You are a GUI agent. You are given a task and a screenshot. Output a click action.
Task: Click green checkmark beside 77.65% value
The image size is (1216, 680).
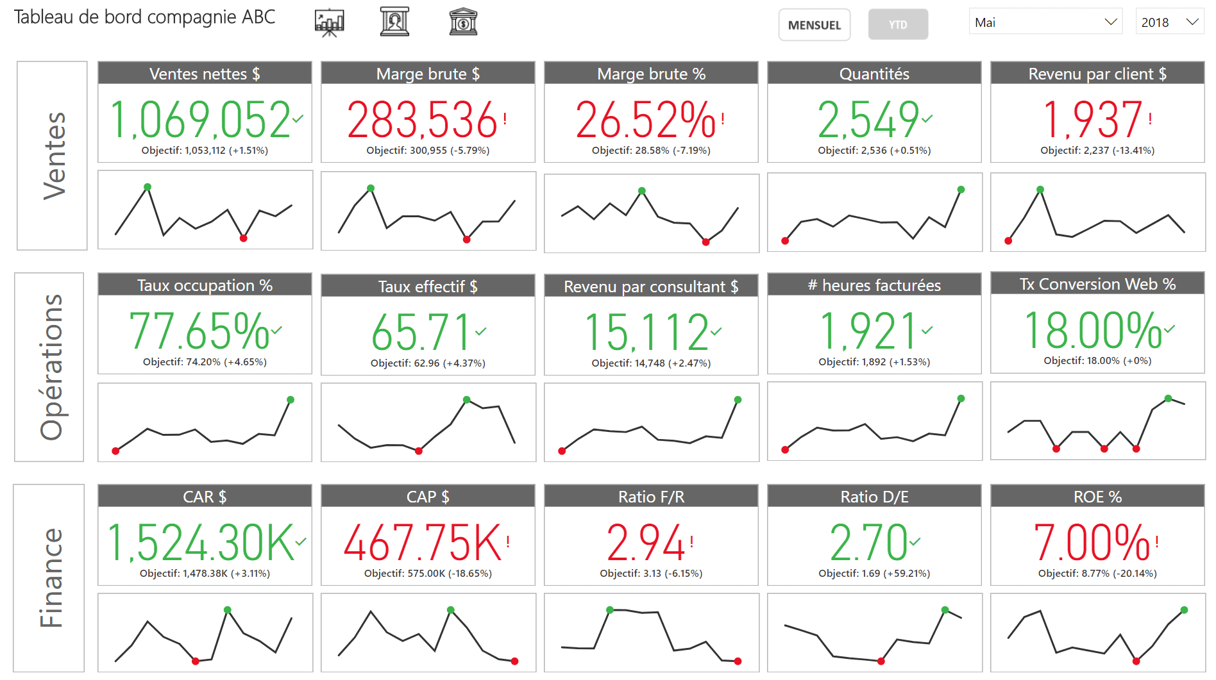click(x=276, y=330)
